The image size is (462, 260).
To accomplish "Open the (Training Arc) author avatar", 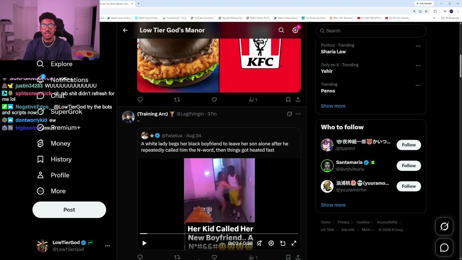I will click(x=128, y=117).
